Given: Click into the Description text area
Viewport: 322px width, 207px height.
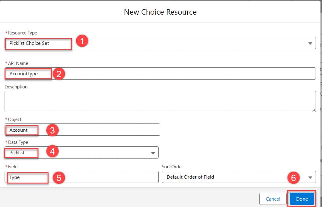Looking at the screenshot, I should (x=160, y=102).
